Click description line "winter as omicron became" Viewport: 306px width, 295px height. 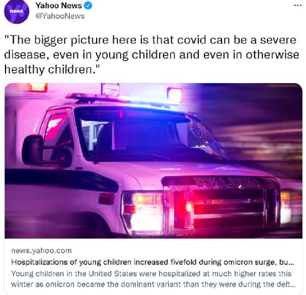[x=153, y=284]
